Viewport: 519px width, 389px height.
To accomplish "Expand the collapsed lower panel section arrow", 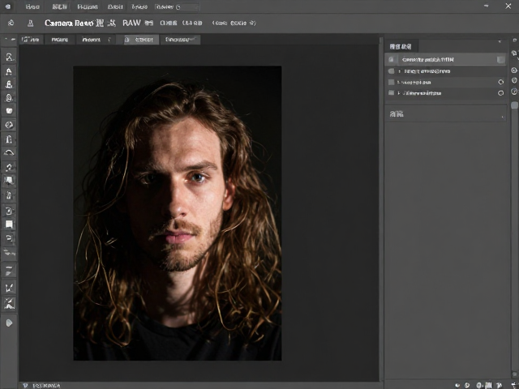I will click(x=503, y=117).
